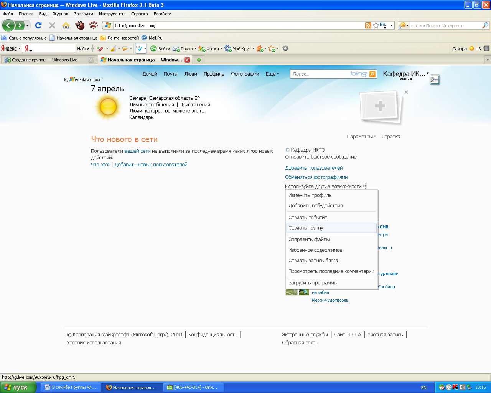Choose Отправить файлы from the menu
Image resolution: width=491 pixels, height=393 pixels.
click(331, 239)
